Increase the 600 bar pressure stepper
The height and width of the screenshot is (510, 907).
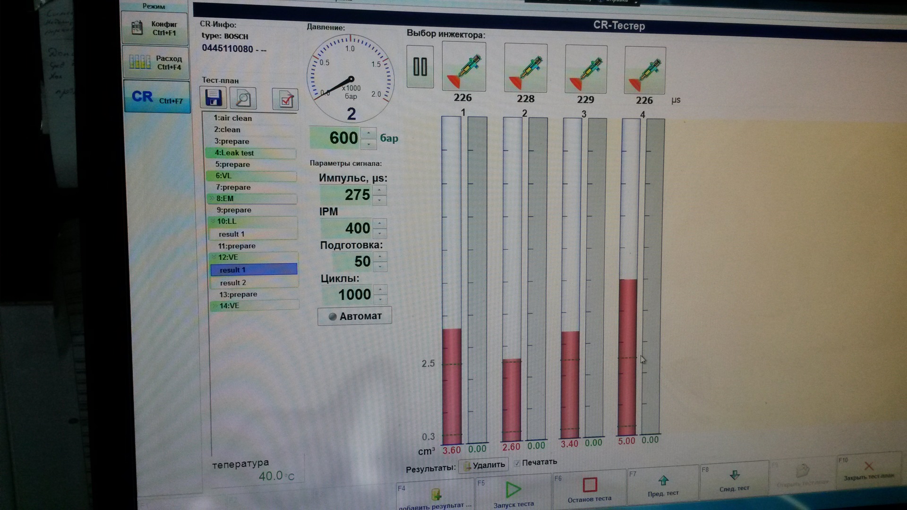click(x=368, y=133)
